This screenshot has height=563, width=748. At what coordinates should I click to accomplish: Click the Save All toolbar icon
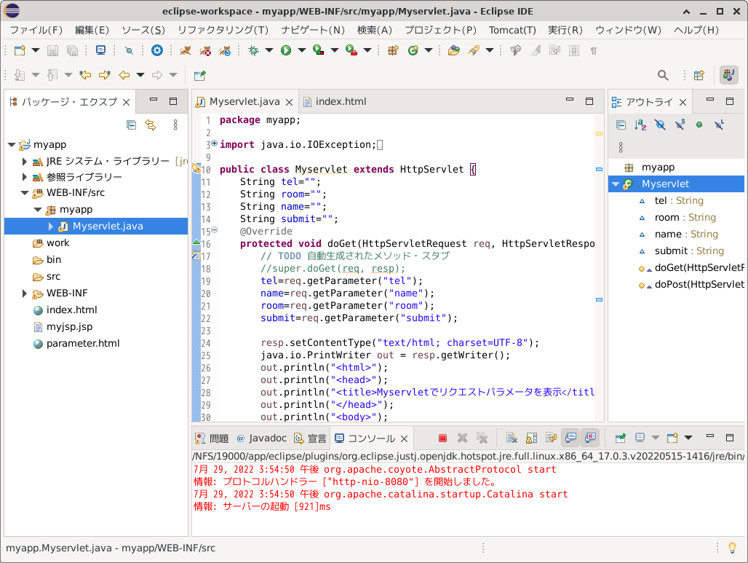click(72, 50)
